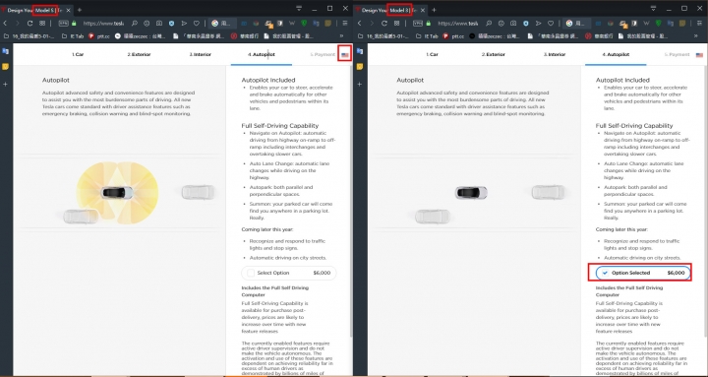Go to the 5. Payment step in Model S window

pos(323,55)
